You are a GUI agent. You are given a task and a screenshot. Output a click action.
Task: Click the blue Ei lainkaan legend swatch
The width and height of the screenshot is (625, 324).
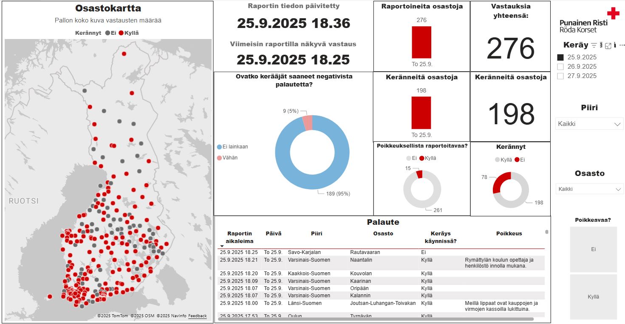219,147
